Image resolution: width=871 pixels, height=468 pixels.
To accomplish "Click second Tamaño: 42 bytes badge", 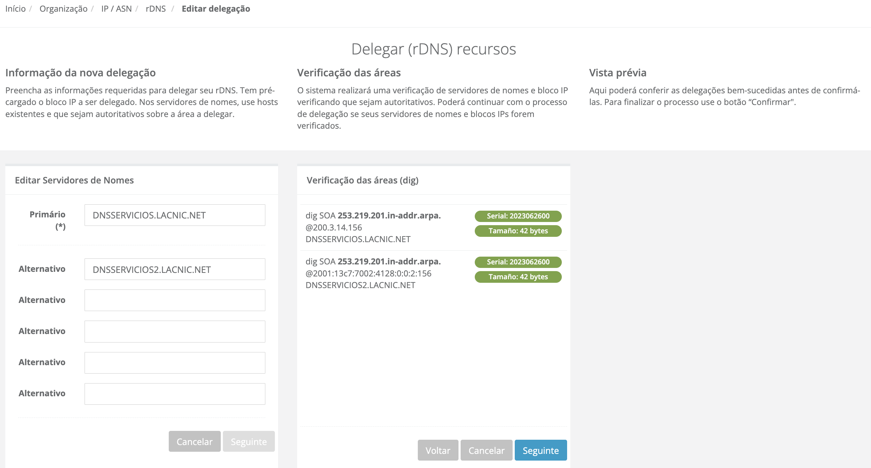I will click(x=518, y=277).
